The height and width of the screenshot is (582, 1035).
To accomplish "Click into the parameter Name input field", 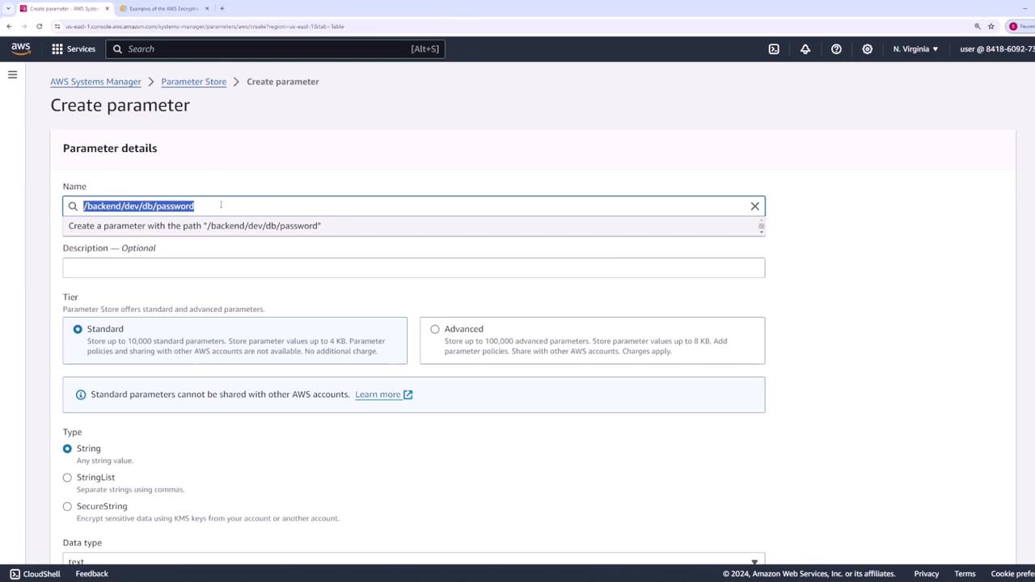I will [x=414, y=206].
